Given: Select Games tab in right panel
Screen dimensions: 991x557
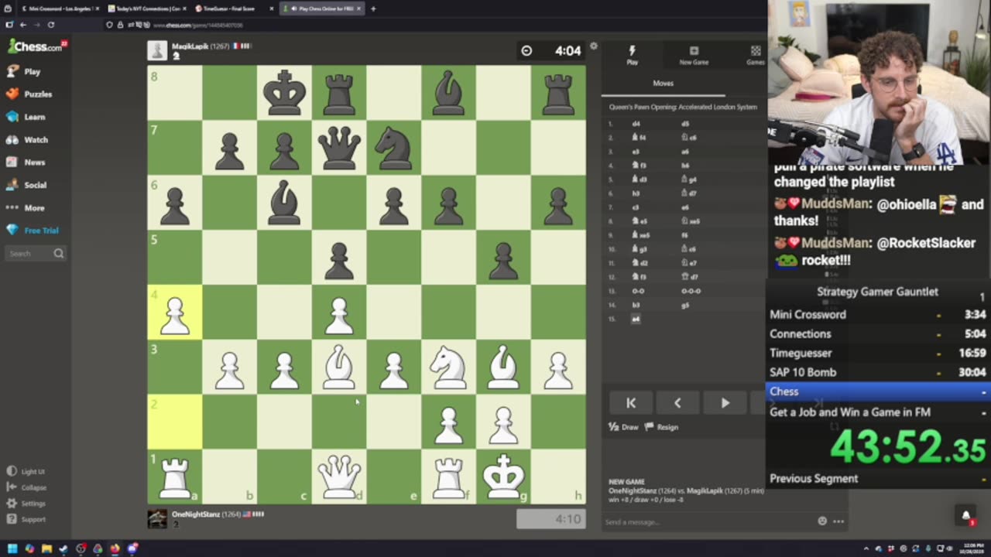Looking at the screenshot, I should pos(755,55).
